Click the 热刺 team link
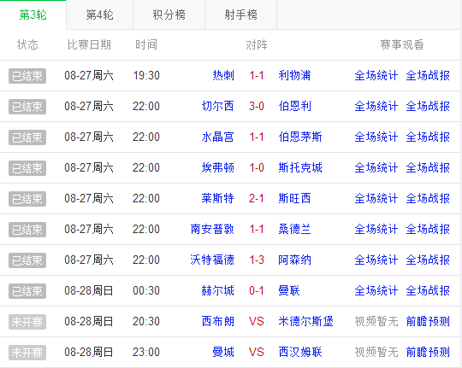 (223, 76)
